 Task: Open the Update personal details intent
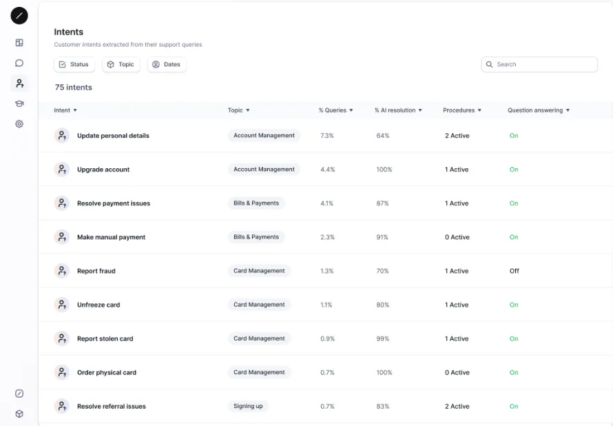[x=113, y=136]
